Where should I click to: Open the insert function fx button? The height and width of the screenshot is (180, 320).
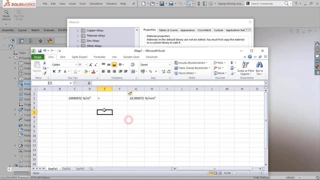(89, 83)
